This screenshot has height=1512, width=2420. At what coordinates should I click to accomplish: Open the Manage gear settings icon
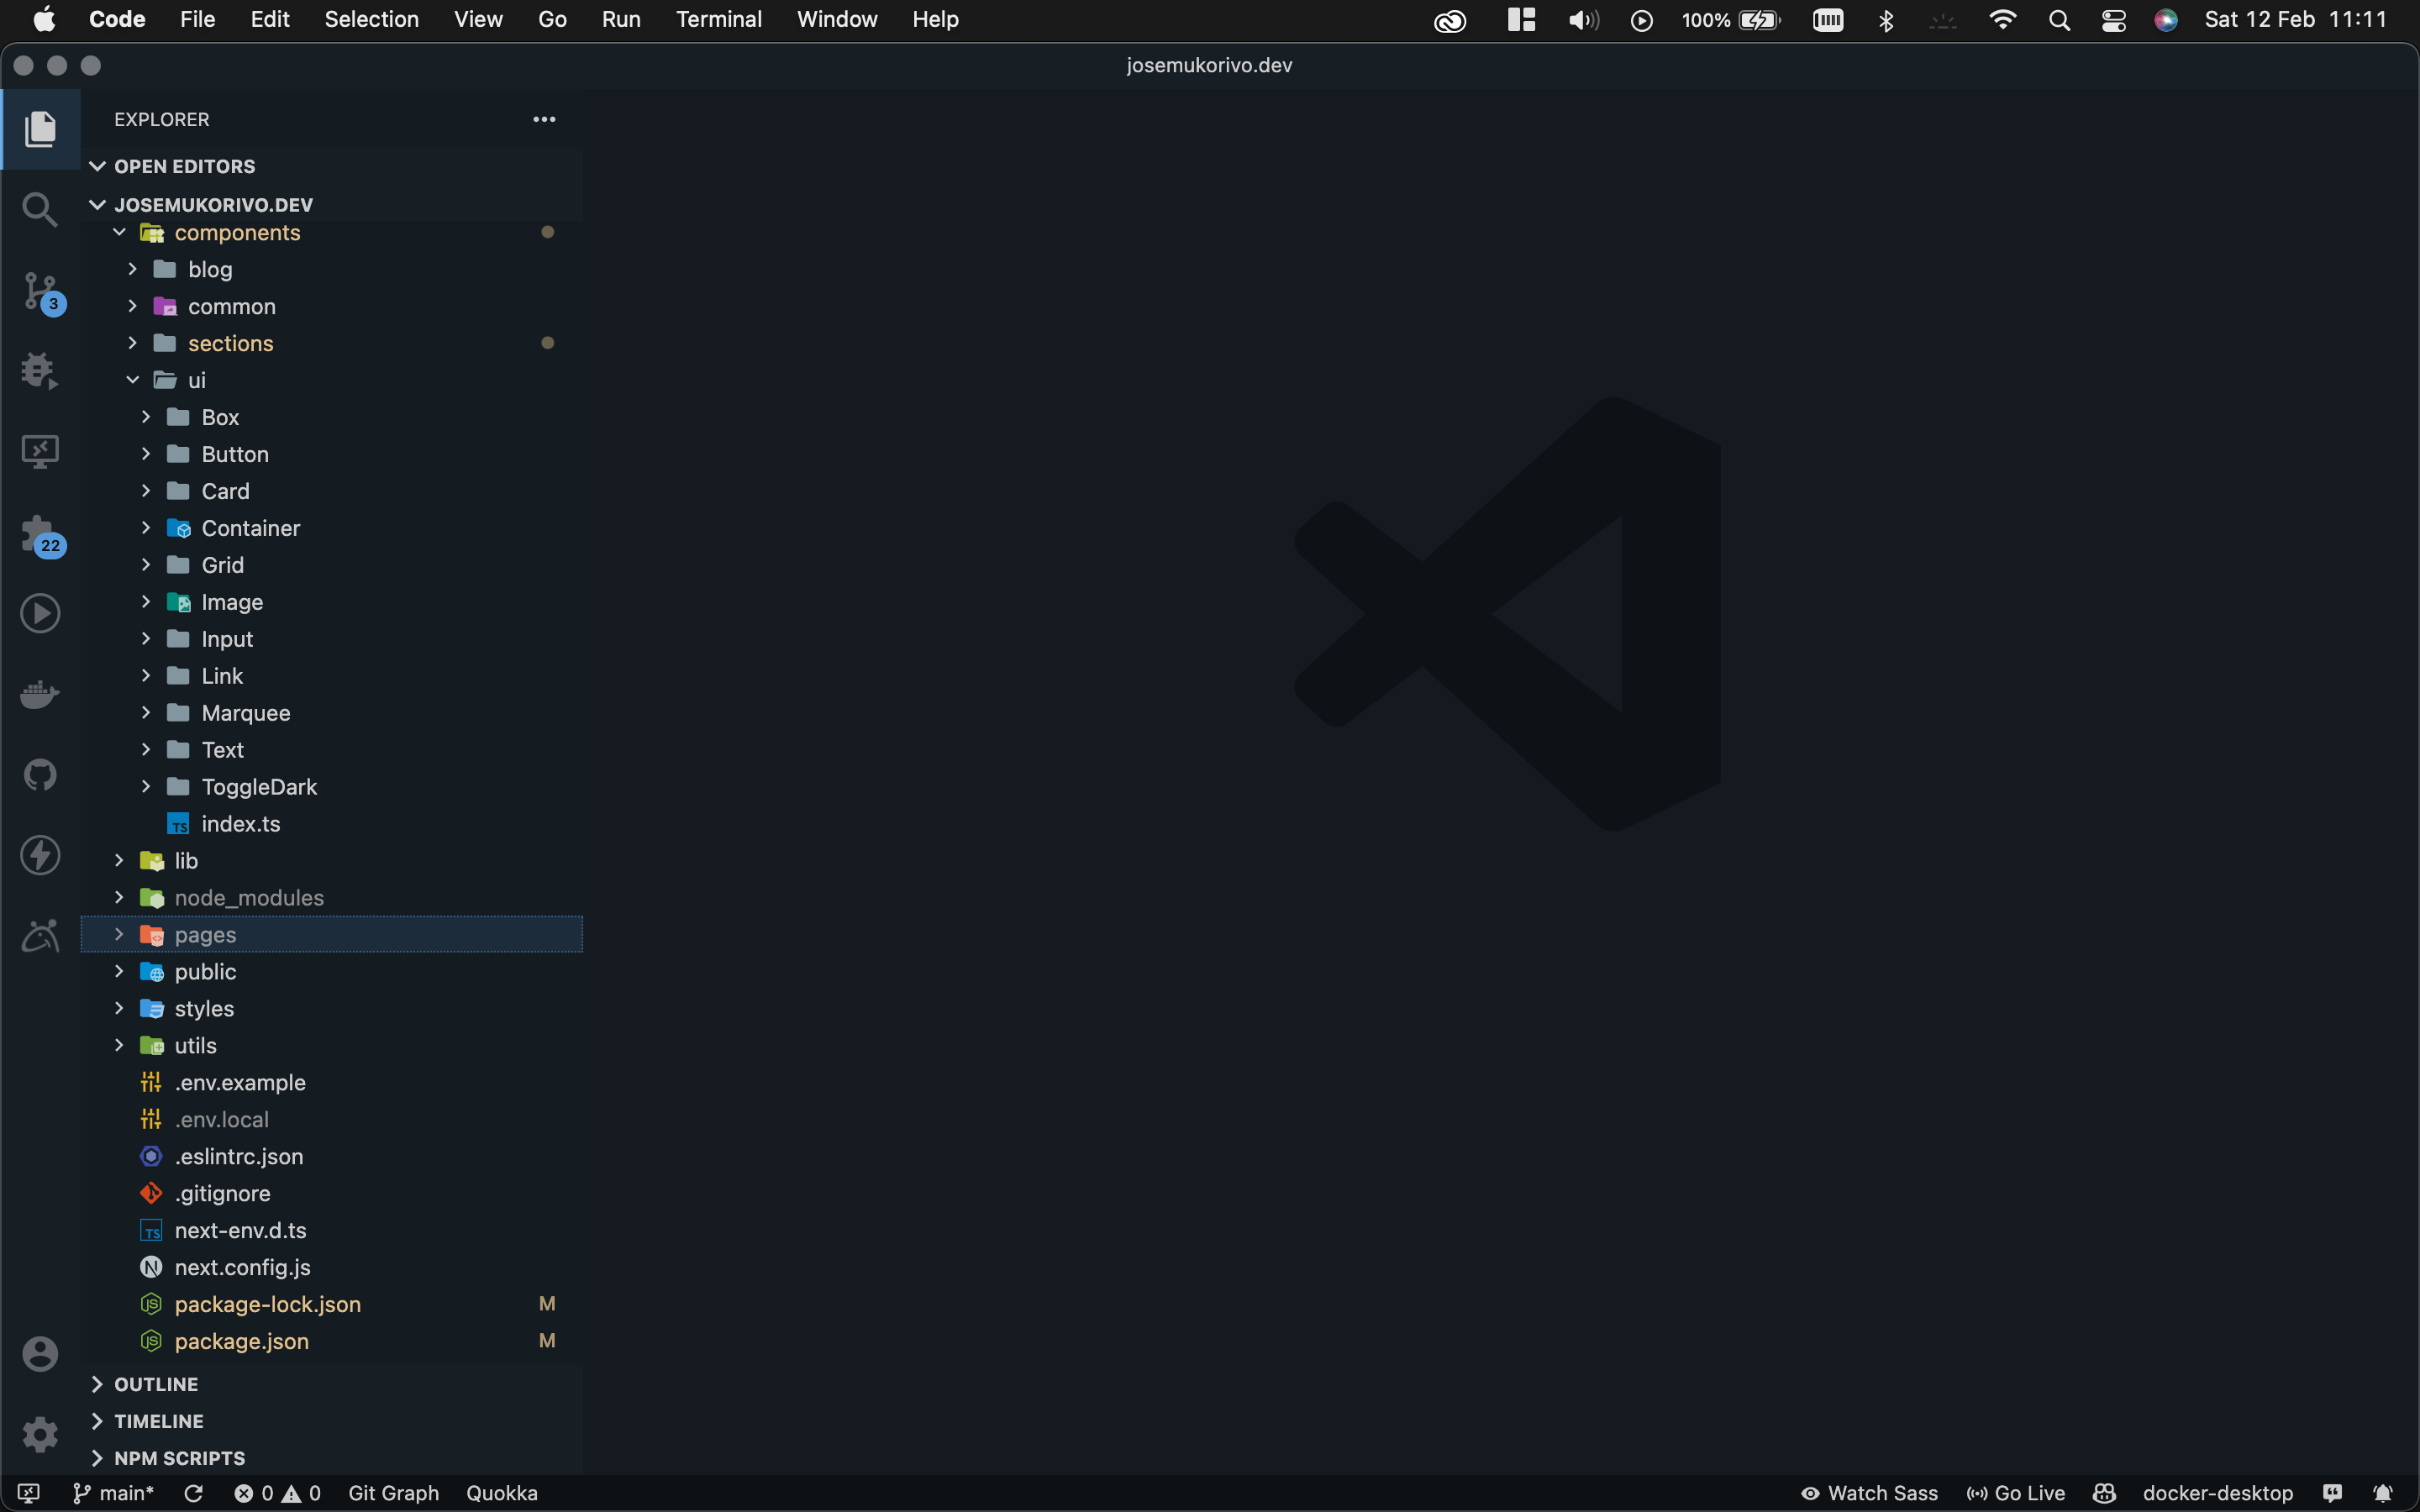tap(40, 1434)
